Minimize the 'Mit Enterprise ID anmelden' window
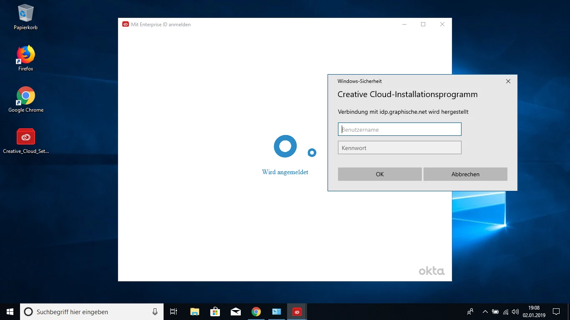 coord(404,25)
